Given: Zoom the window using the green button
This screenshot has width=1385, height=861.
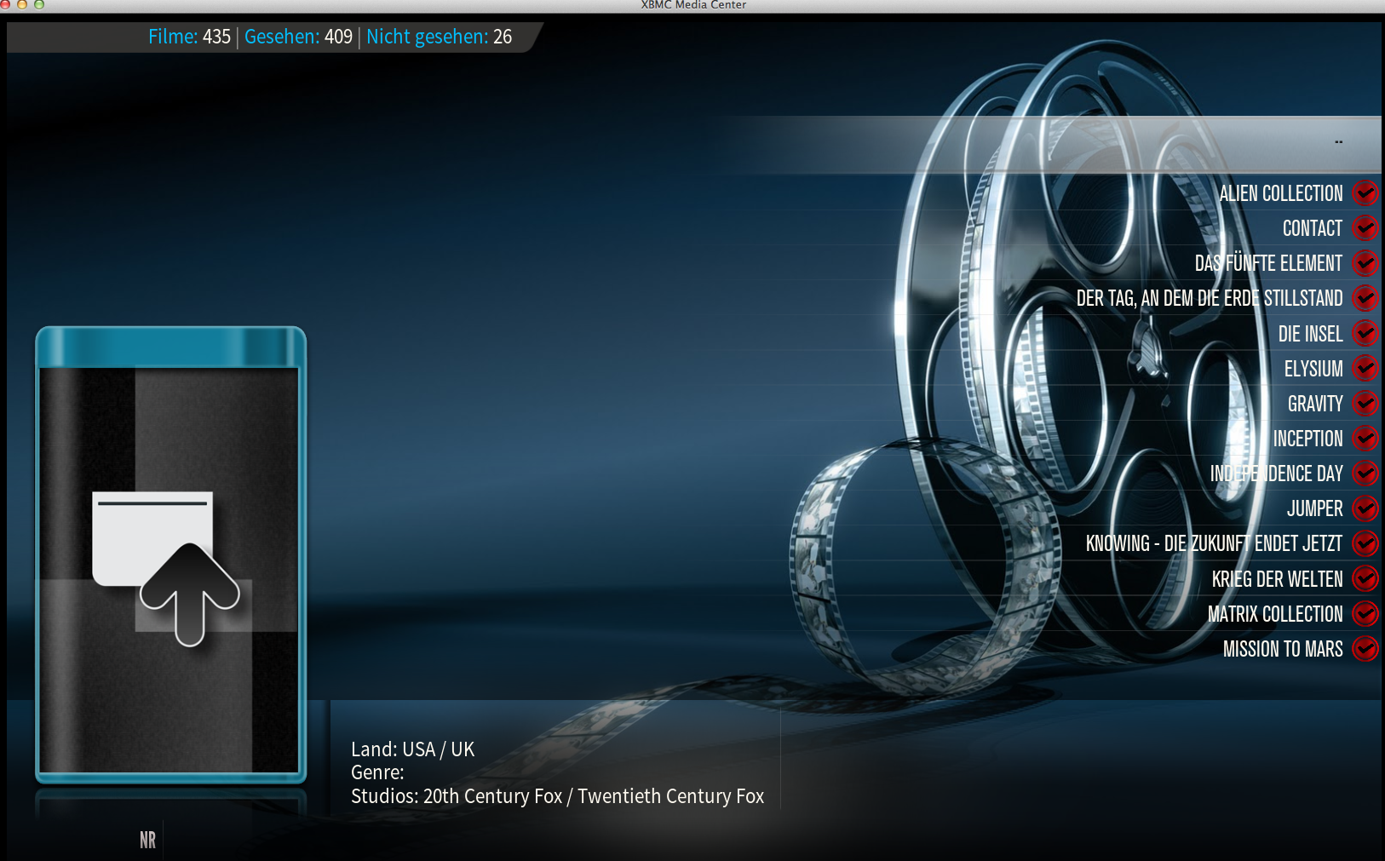Looking at the screenshot, I should (x=39, y=4).
